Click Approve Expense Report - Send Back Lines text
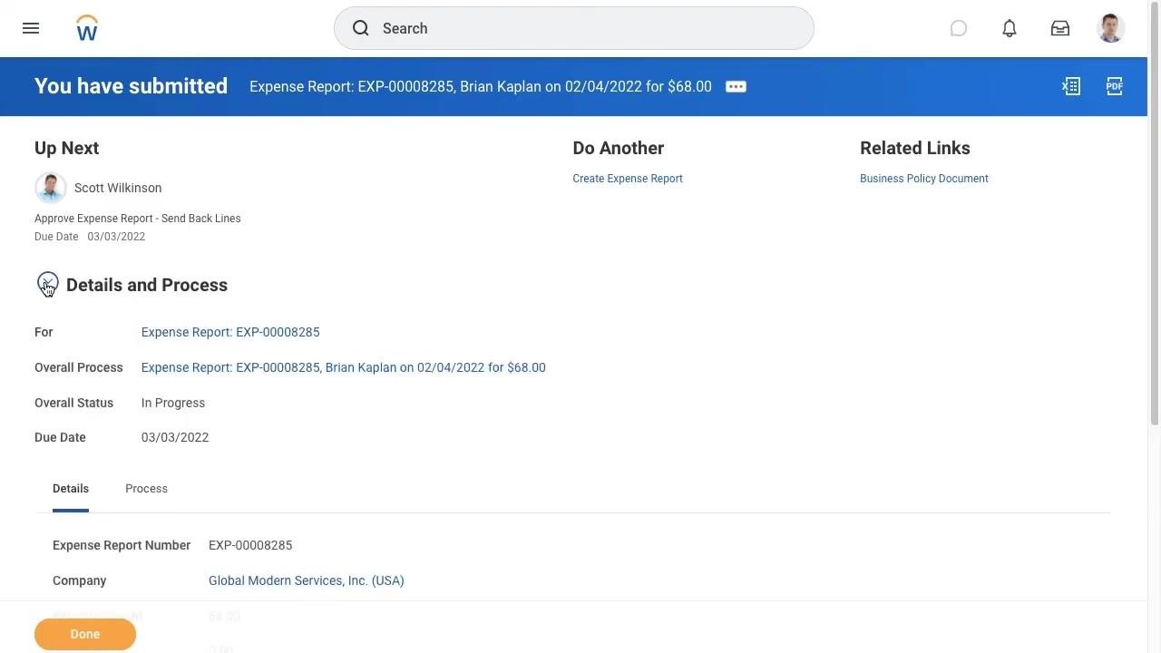 coord(138,219)
